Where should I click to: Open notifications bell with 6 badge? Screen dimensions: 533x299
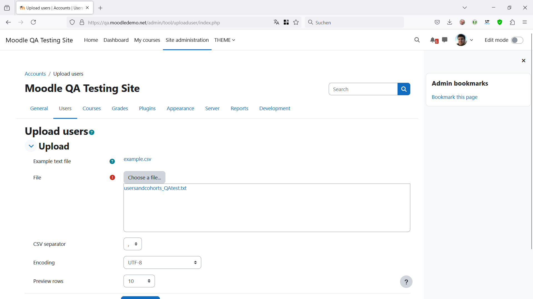tap(434, 40)
